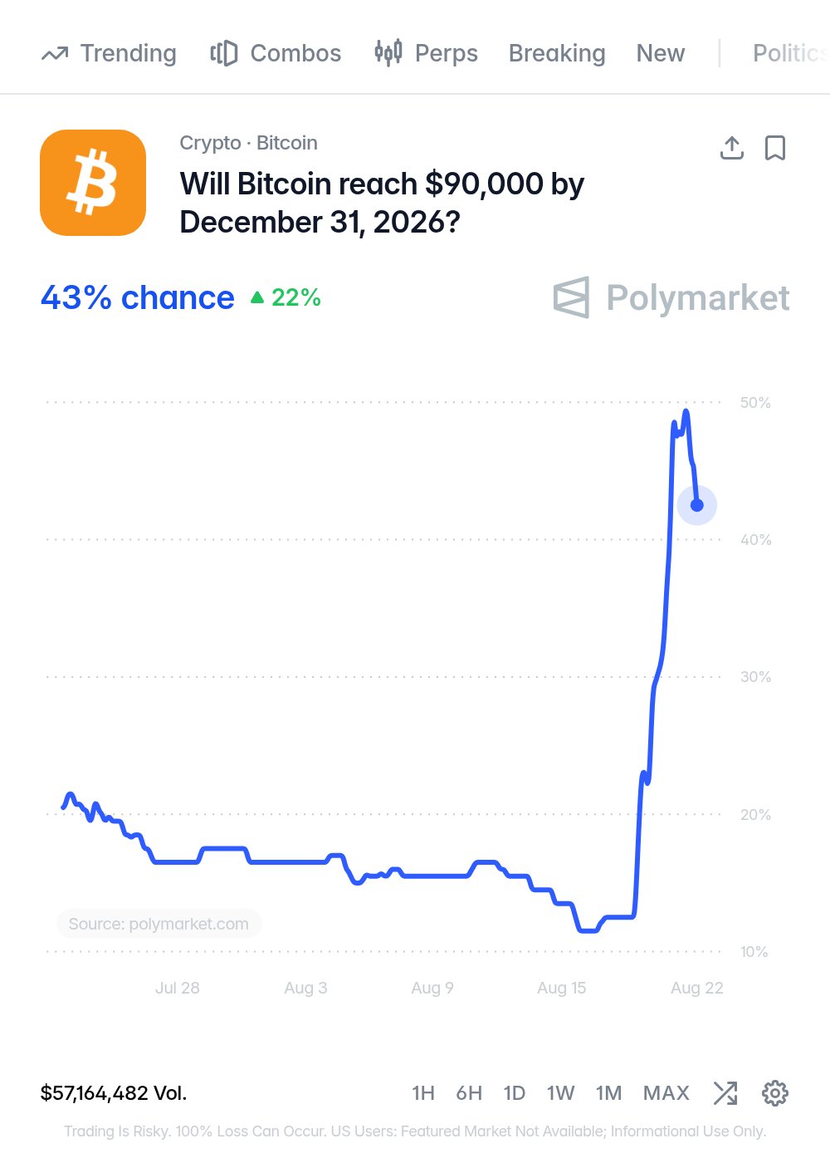Switch chart to 1M range
This screenshot has height=1163, width=830.
point(608,1093)
